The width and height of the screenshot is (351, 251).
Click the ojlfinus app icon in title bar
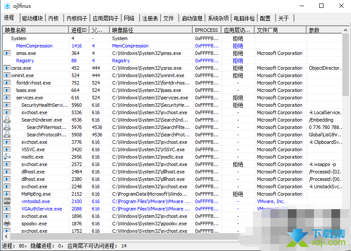click(x=7, y=6)
